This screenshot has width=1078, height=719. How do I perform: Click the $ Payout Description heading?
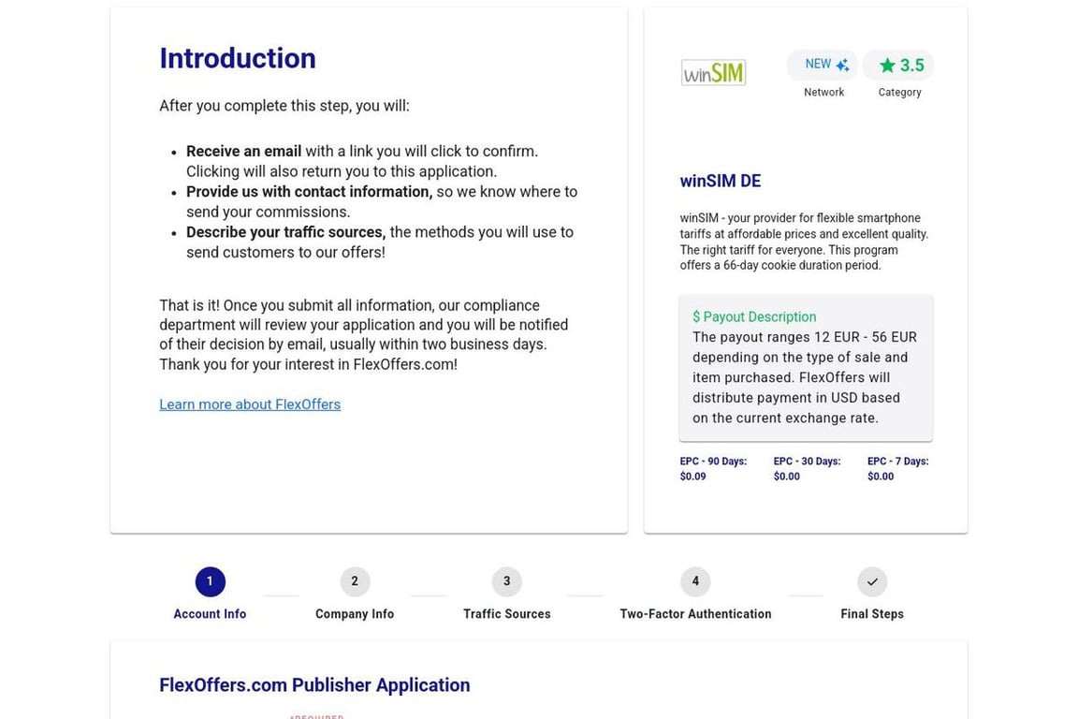[x=754, y=316]
